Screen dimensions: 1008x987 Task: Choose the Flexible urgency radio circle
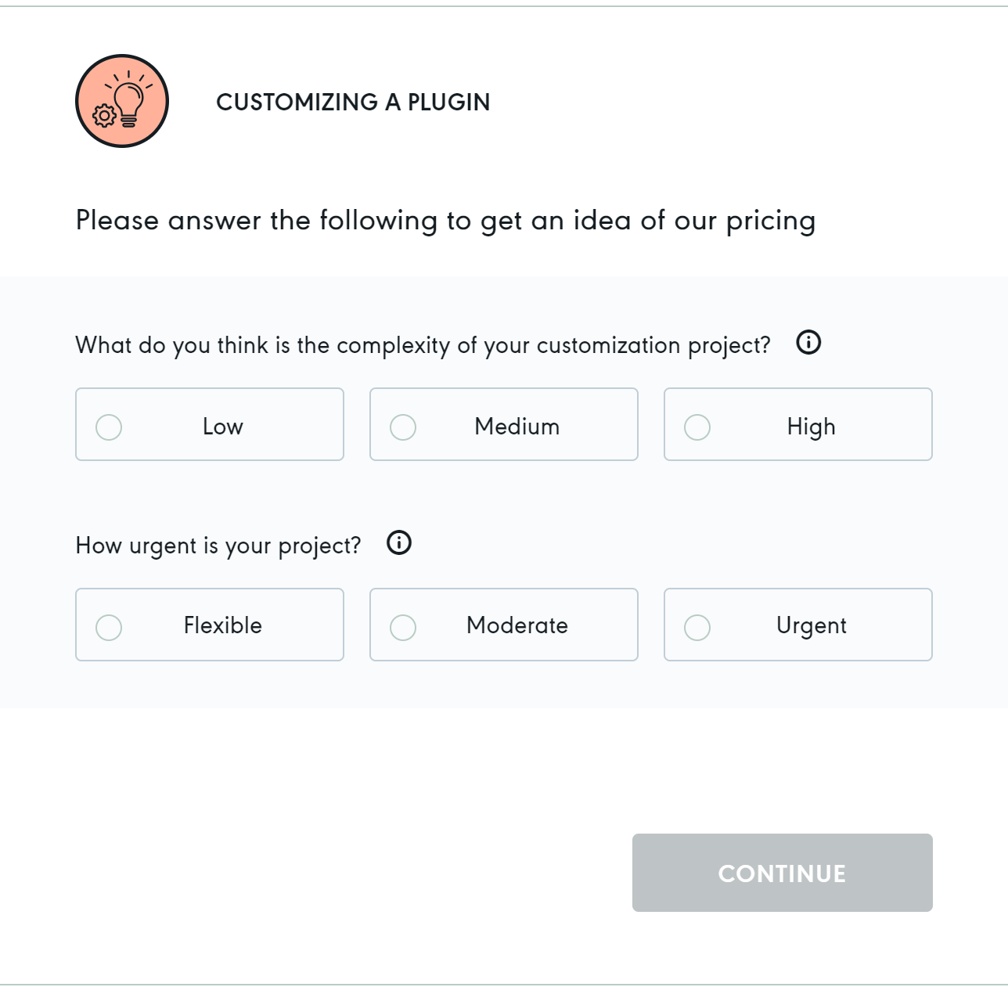pos(109,628)
